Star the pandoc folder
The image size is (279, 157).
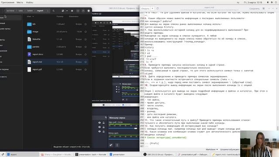click(85, 47)
